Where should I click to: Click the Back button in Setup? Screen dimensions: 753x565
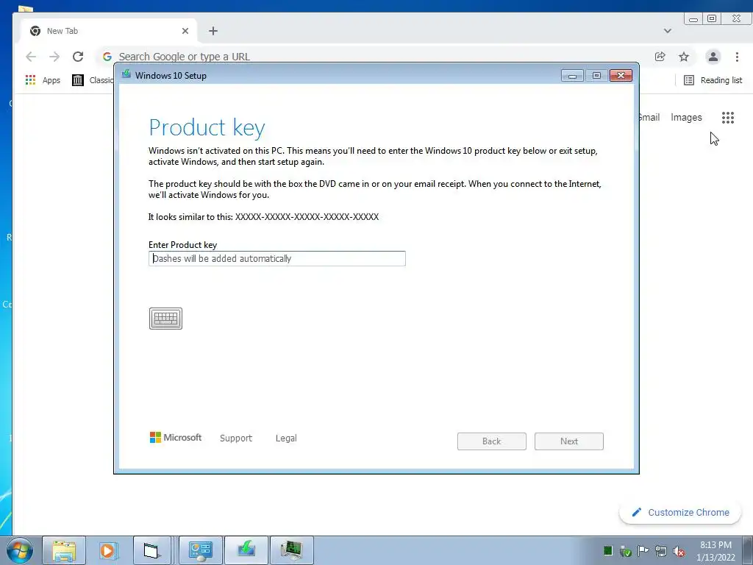[492, 441]
